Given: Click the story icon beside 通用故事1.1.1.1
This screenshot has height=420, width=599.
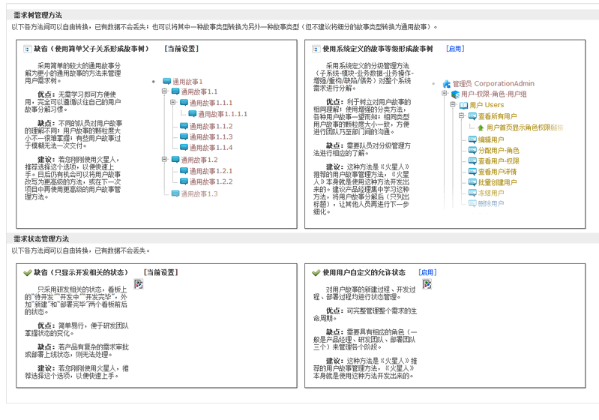Looking at the screenshot, I should (x=193, y=114).
